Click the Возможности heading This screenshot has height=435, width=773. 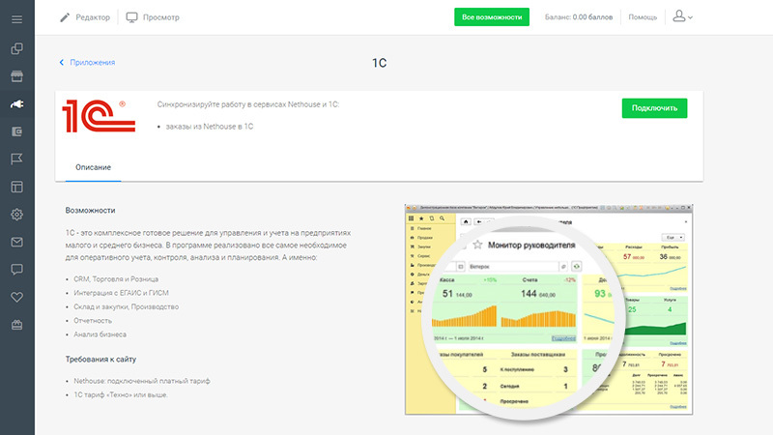point(90,210)
